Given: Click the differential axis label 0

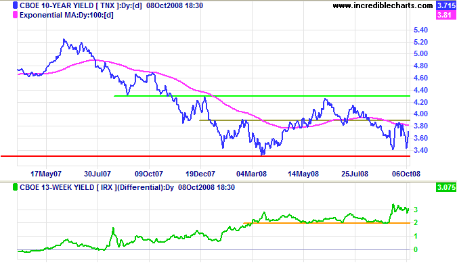Looking at the screenshot, I should pos(416,249).
